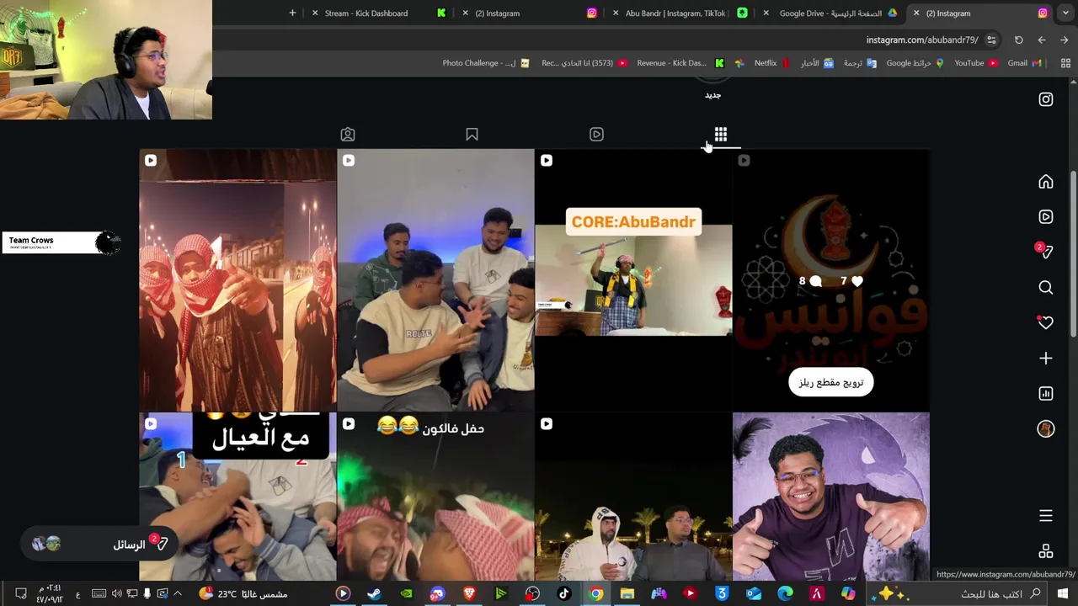Viewport: 1078px width, 606px height.
Task: Go back to previous page
Action: (x=1065, y=40)
